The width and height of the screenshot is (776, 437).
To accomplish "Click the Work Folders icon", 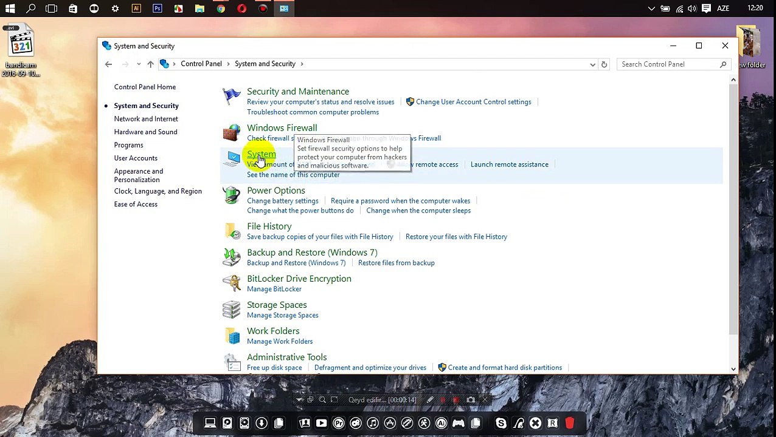I will (232, 336).
